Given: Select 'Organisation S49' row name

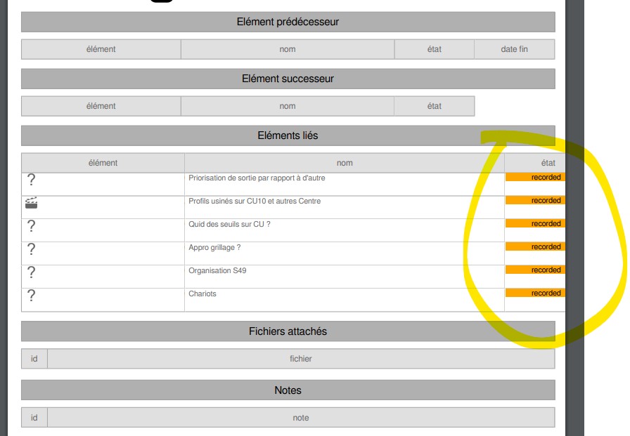Looking at the screenshot, I should pos(217,271).
